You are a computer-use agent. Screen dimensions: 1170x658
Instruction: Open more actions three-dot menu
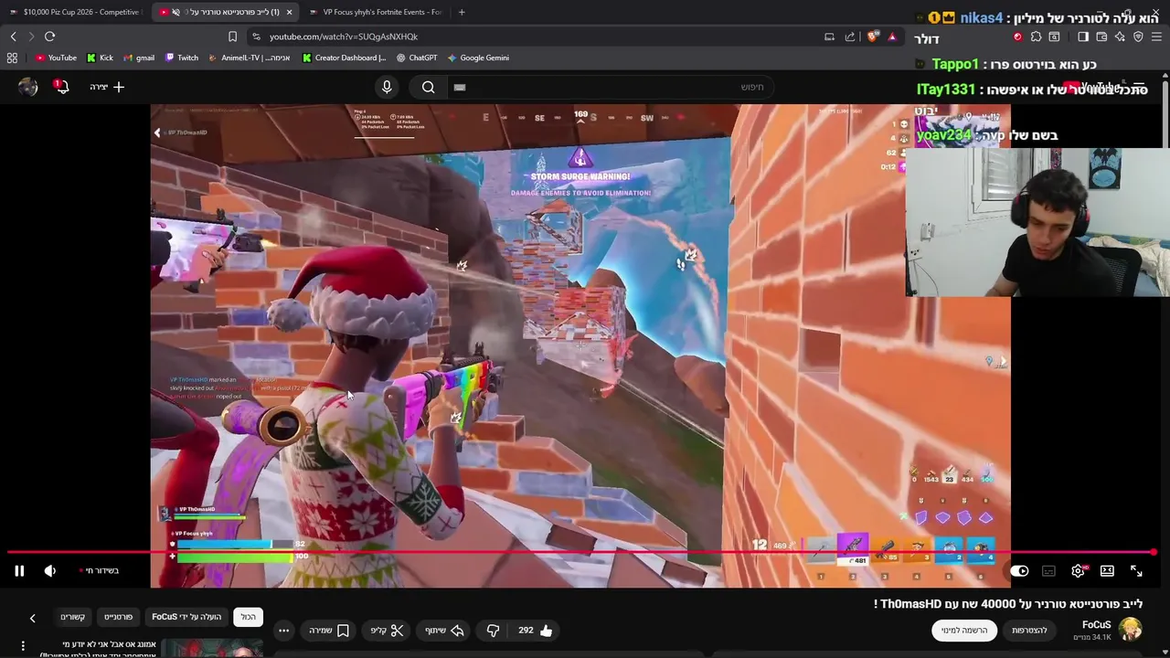pyautogui.click(x=283, y=631)
